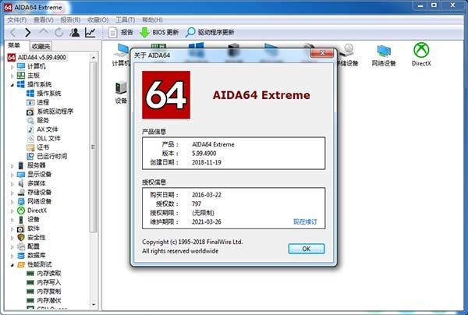
Task: Select 内存写入 benchmark item
Action: click(x=44, y=282)
